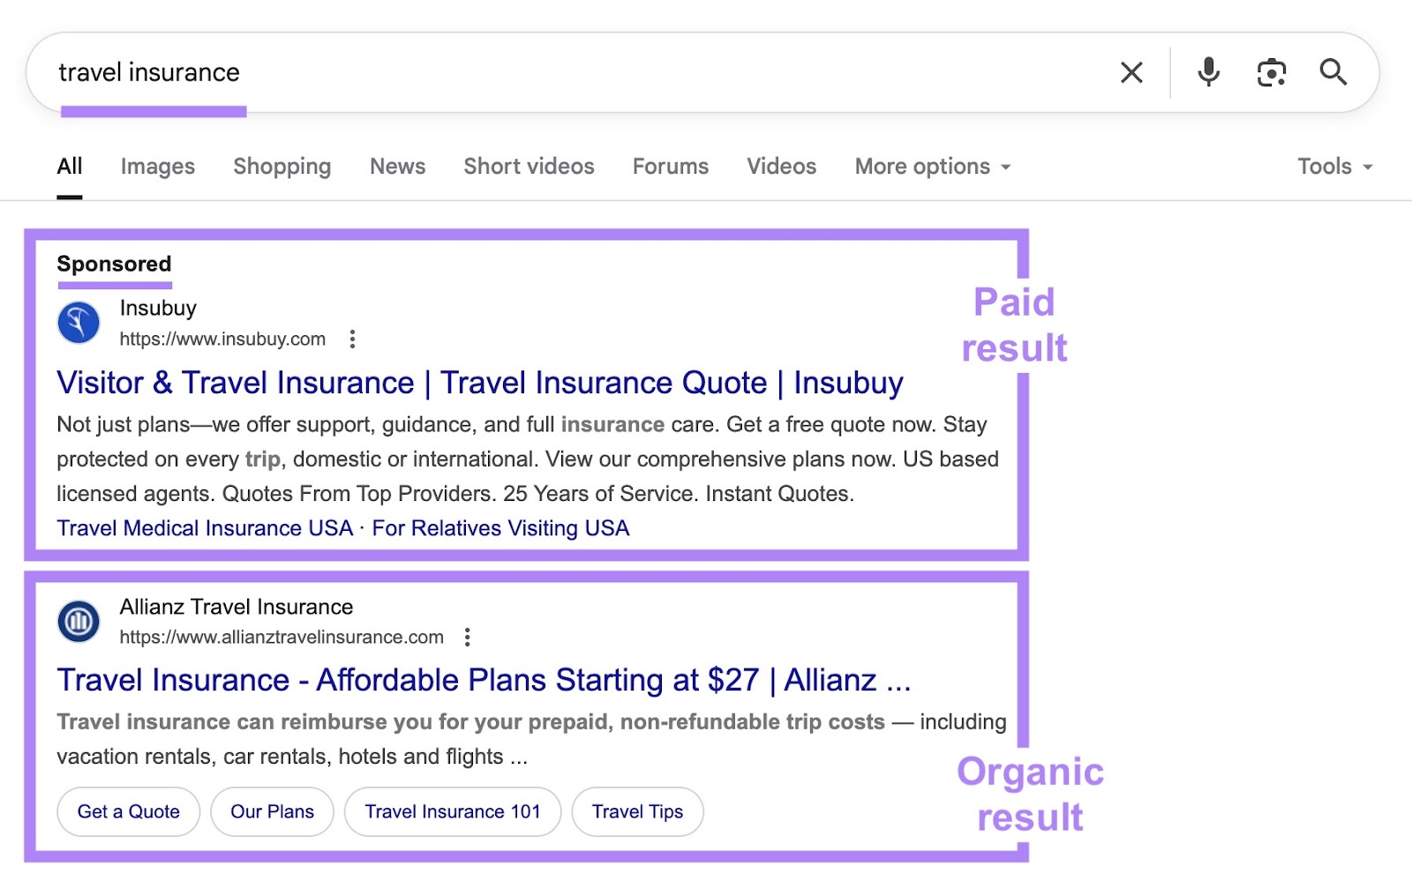
Task: Expand the Tools dropdown
Action: point(1335,166)
